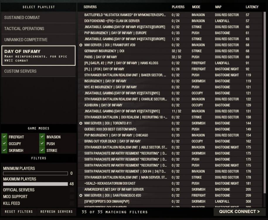Sort server list by Latency column

click(x=252, y=7)
